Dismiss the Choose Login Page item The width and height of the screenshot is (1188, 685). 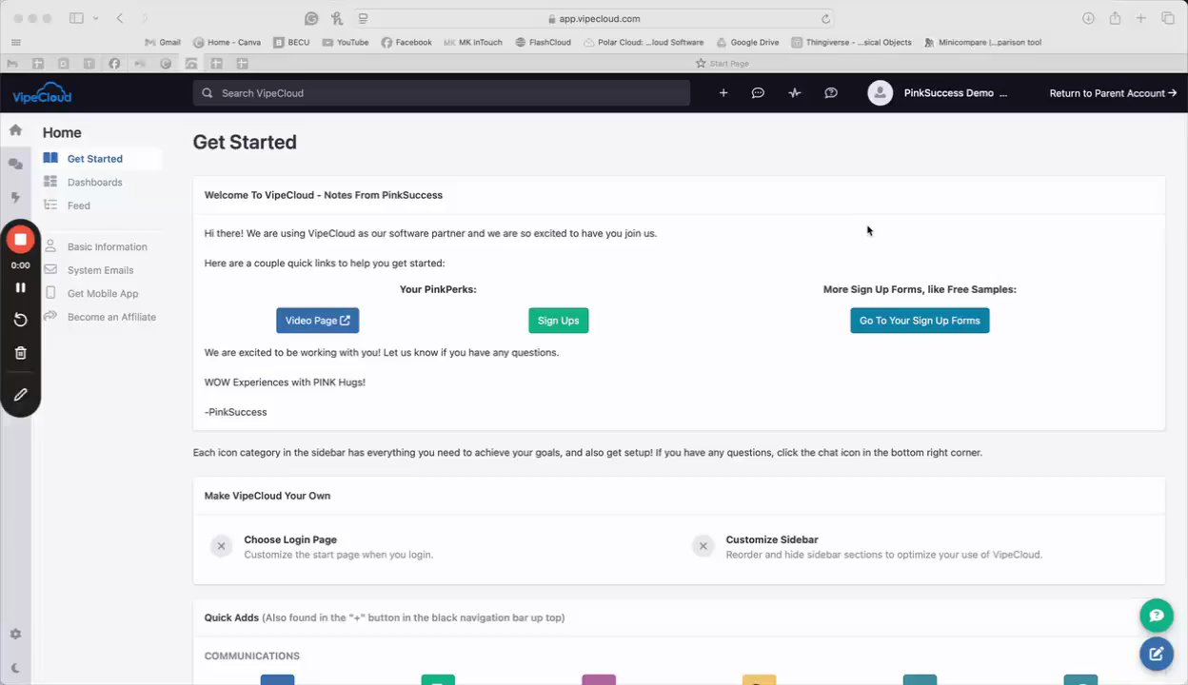221,546
